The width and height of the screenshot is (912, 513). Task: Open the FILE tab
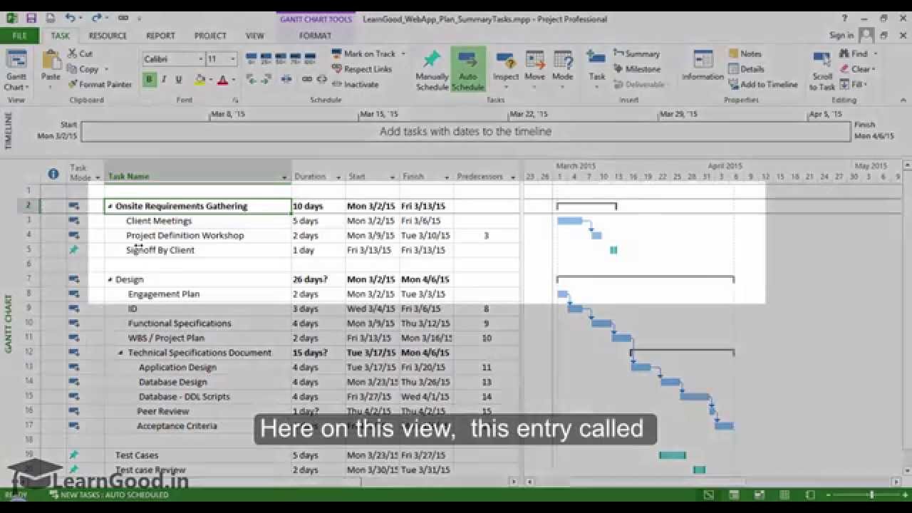tap(19, 36)
